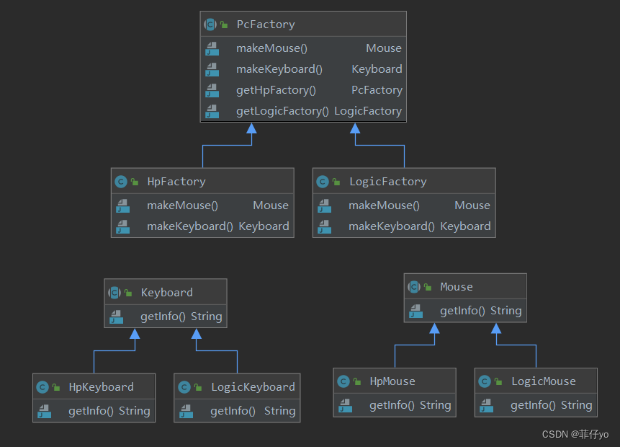
Task: Select the Mouse class title
Action: pos(457,287)
